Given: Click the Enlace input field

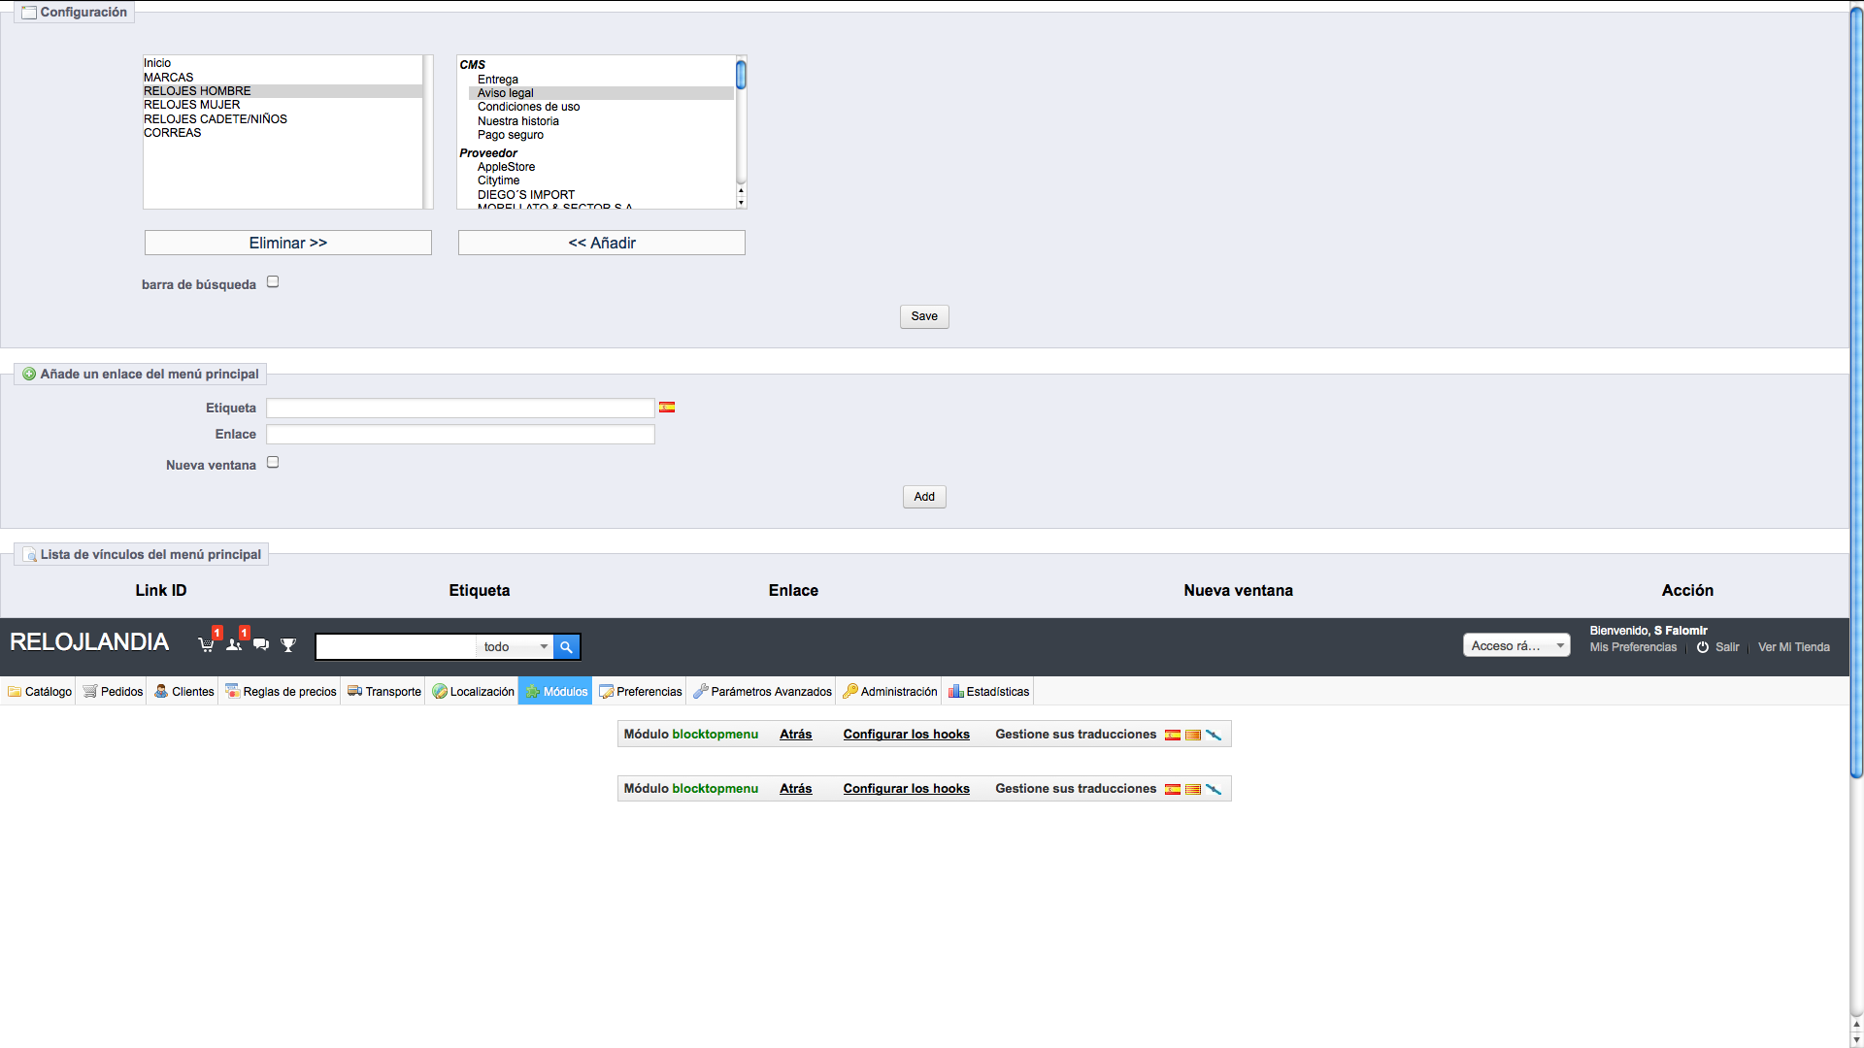Looking at the screenshot, I should coord(460,435).
